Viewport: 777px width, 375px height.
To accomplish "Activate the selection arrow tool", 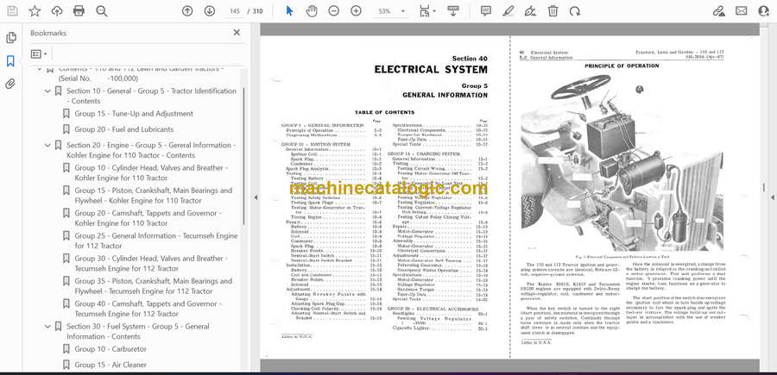I will coord(289,11).
